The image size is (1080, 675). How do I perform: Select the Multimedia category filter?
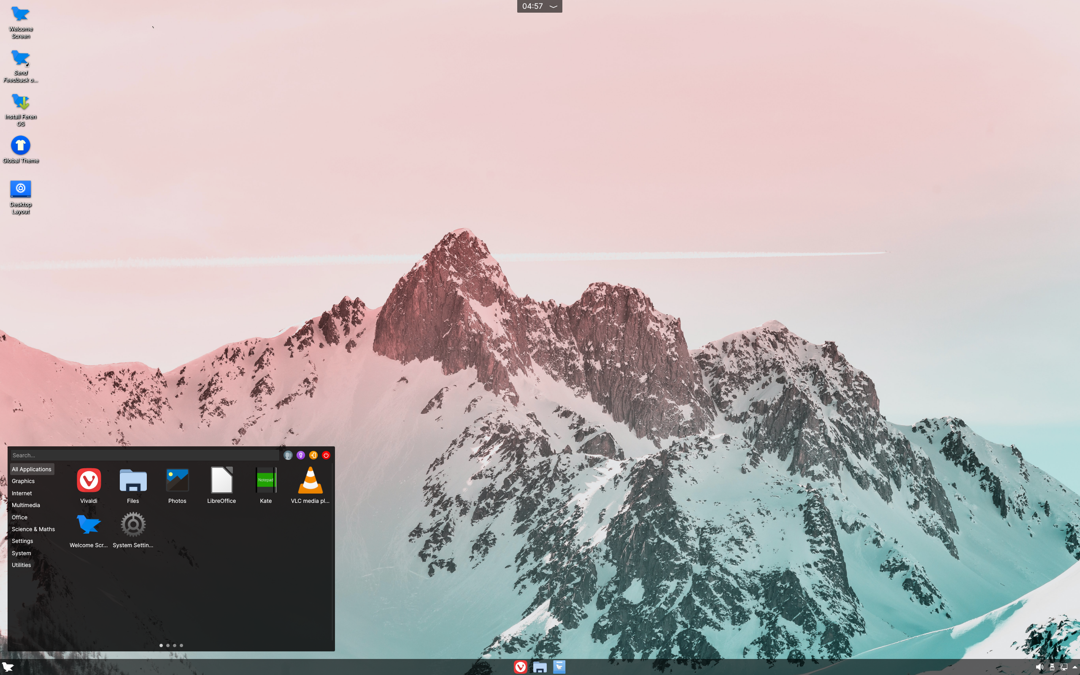[x=26, y=505]
